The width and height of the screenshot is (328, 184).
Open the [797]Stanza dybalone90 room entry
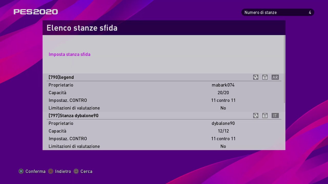(163, 116)
